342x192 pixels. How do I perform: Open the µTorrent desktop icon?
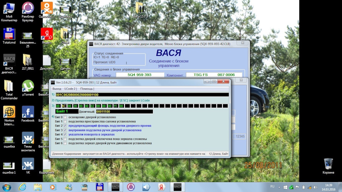tap(28, 88)
